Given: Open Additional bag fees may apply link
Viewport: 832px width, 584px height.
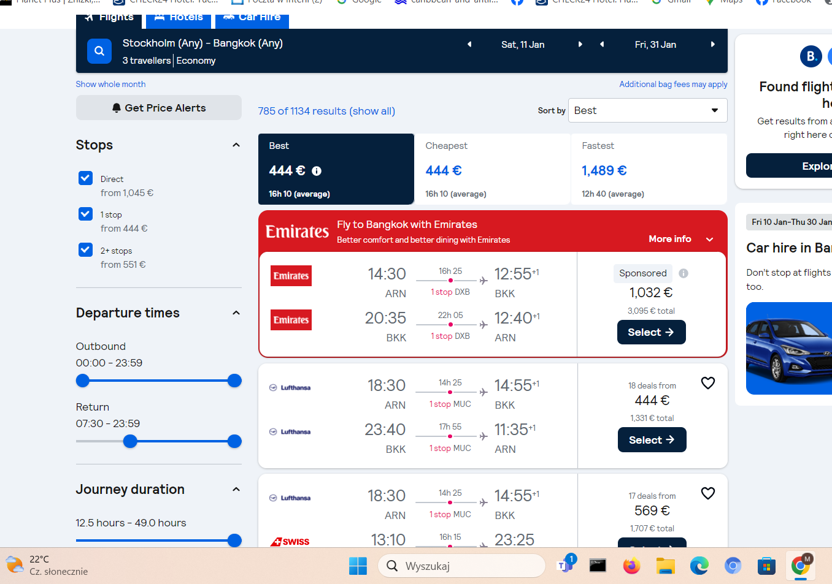Looking at the screenshot, I should (x=673, y=84).
